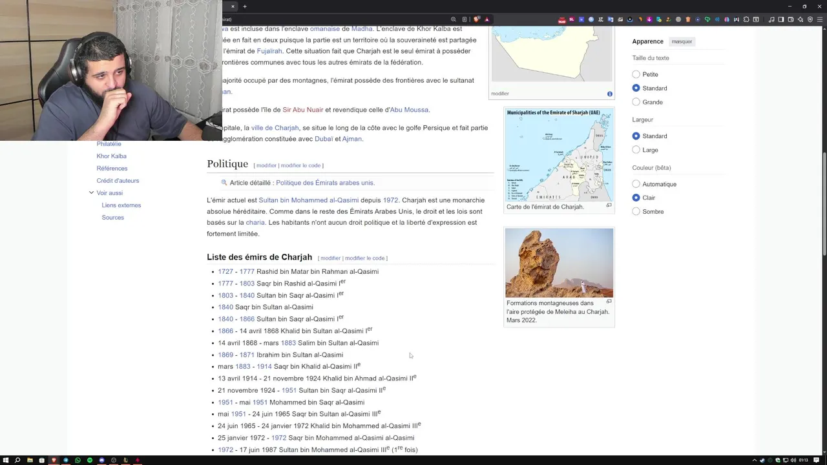Open the Abu Moussa link
This screenshot has width=827, height=465.
409,110
